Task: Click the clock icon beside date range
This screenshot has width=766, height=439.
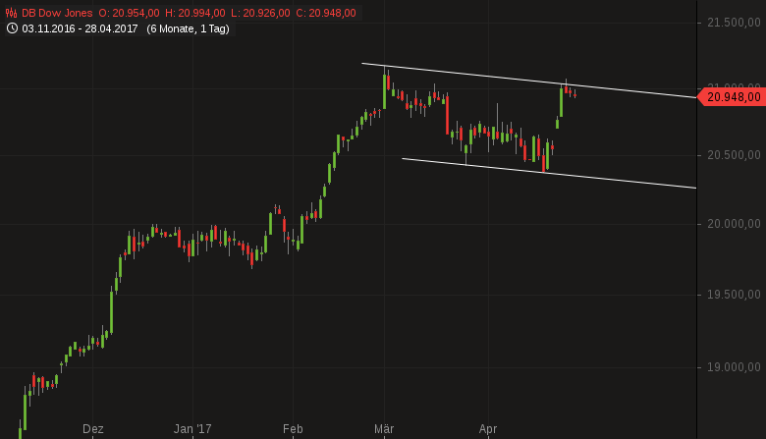Action: click(12, 28)
